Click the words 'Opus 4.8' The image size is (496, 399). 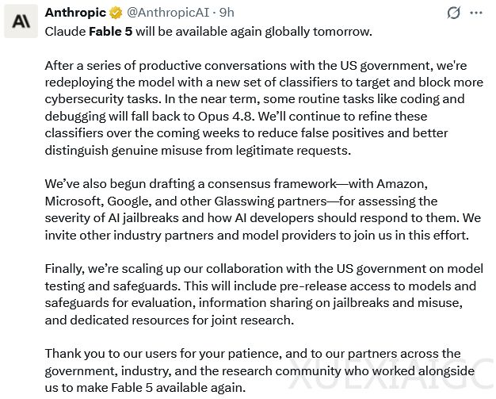pos(226,117)
